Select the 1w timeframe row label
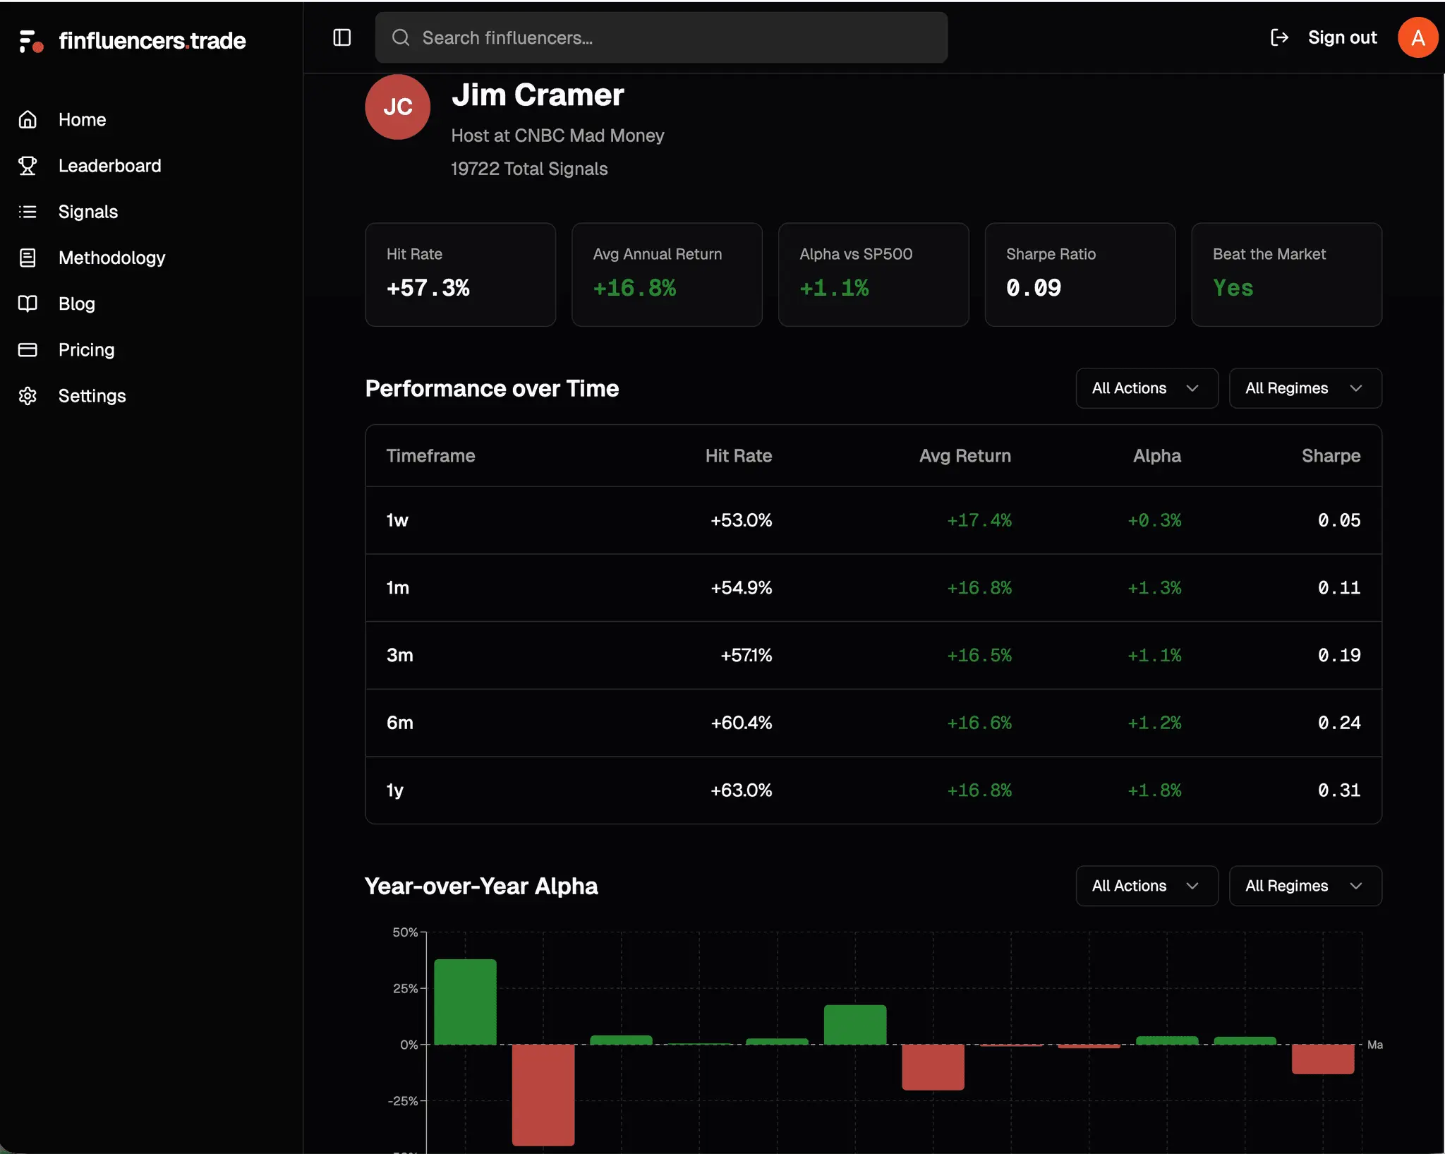The image size is (1445, 1154). 397,520
